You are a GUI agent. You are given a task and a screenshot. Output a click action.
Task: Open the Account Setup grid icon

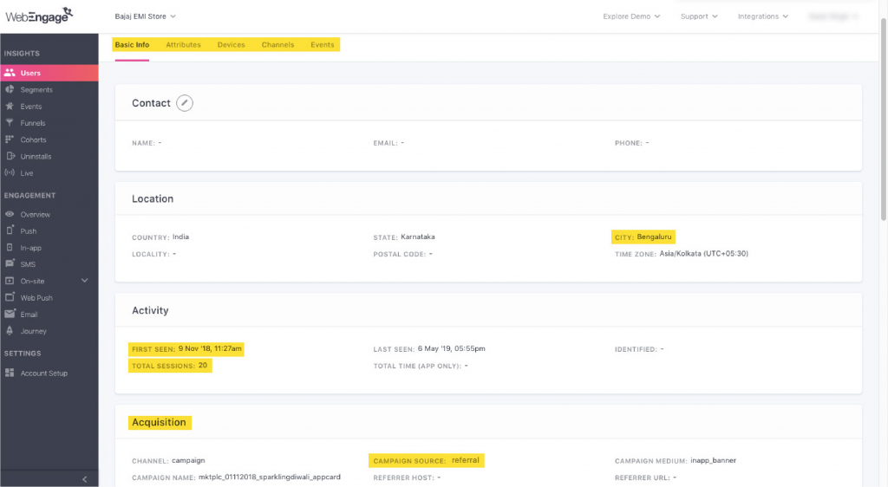[10, 373]
